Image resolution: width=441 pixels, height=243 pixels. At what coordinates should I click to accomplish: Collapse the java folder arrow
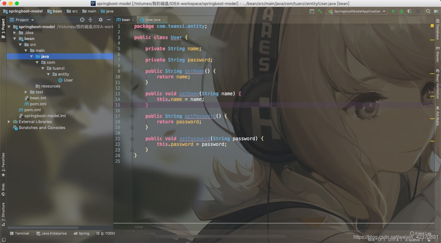point(32,57)
